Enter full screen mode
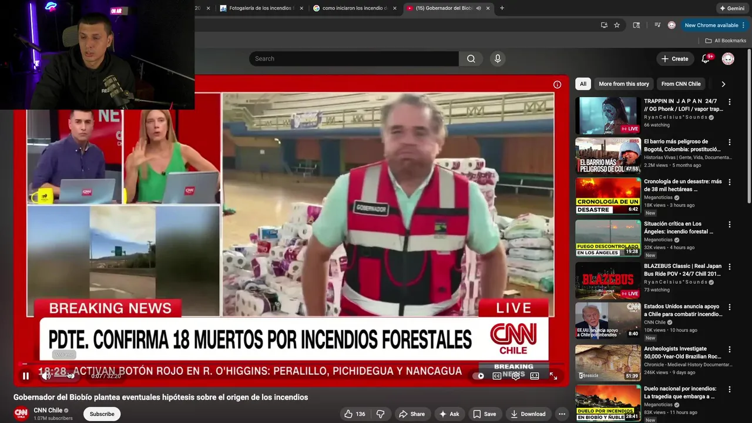 click(x=553, y=376)
